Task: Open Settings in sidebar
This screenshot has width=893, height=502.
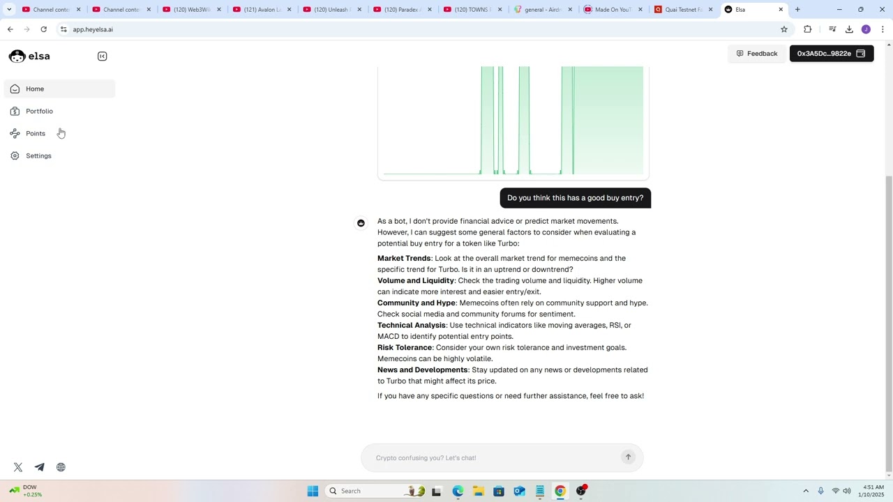Action: tap(59, 155)
